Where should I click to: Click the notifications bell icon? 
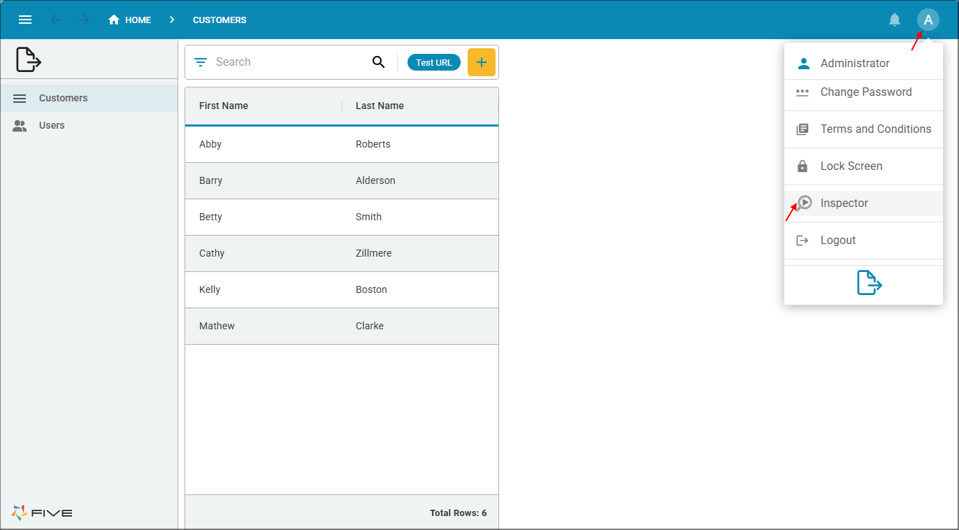[894, 20]
